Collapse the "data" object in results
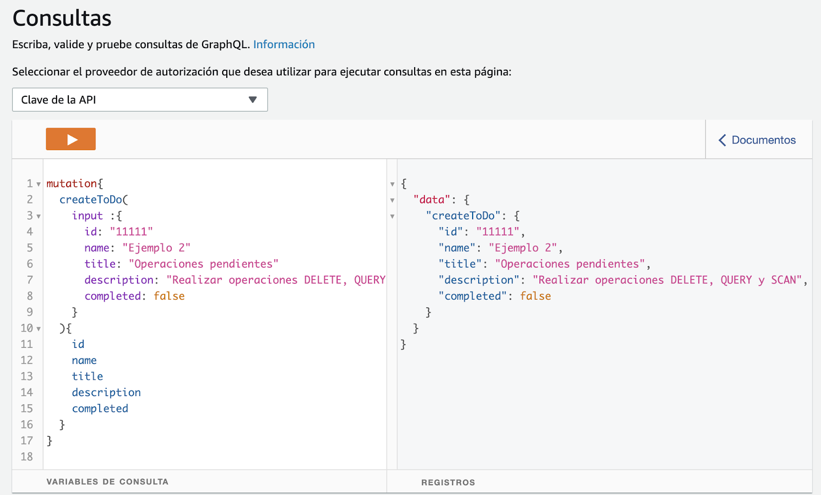 (x=392, y=200)
